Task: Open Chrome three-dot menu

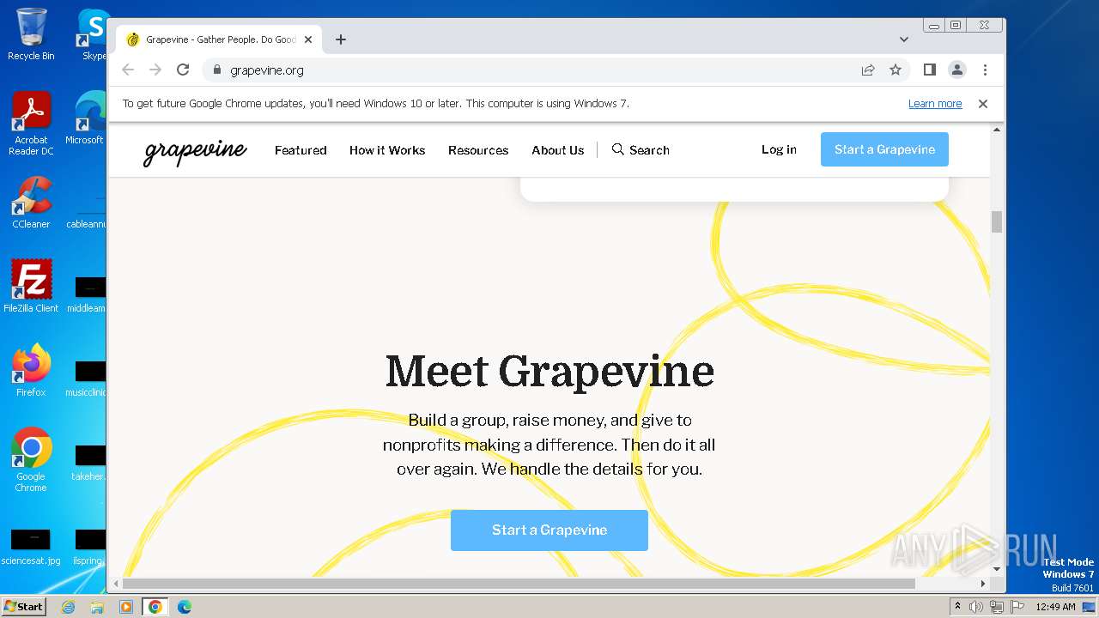Action: pos(985,70)
